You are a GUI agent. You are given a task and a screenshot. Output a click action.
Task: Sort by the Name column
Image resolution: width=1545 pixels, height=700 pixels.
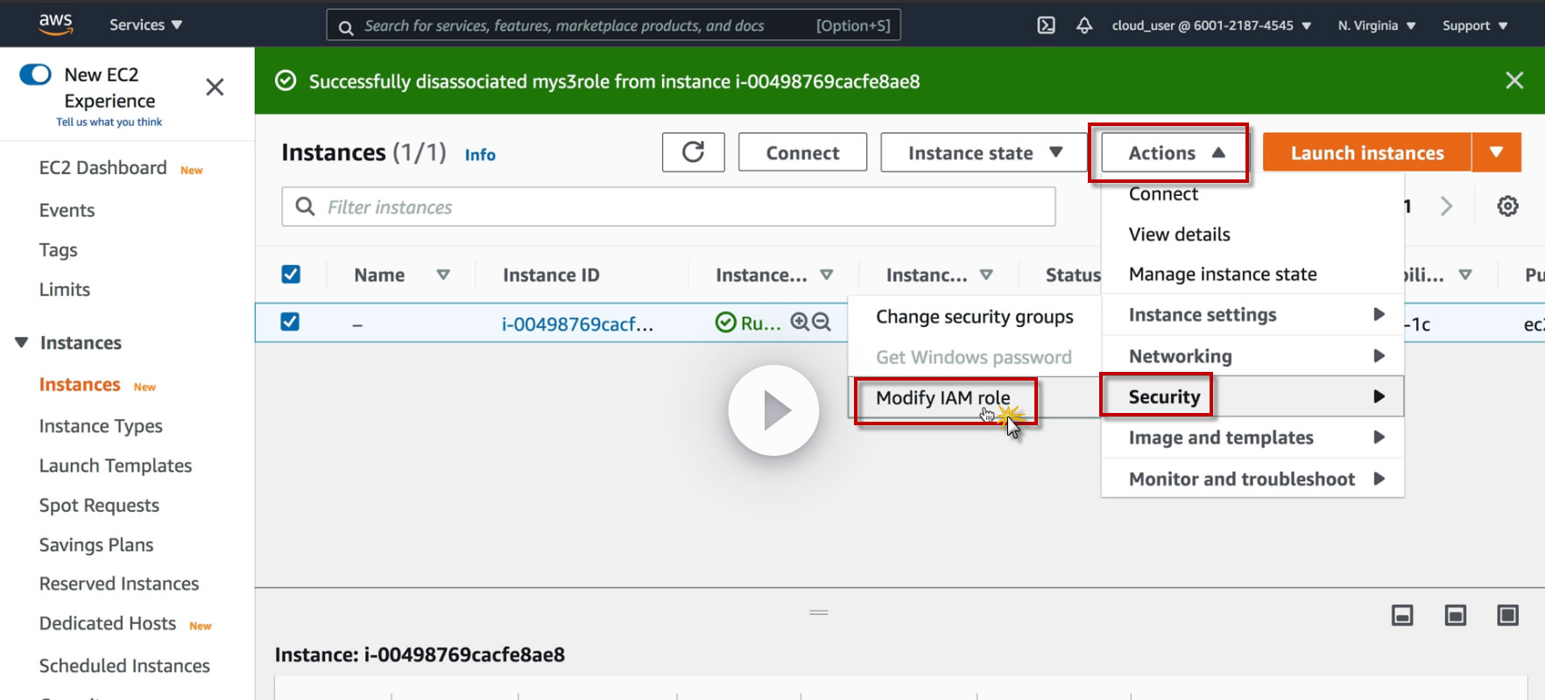[443, 275]
